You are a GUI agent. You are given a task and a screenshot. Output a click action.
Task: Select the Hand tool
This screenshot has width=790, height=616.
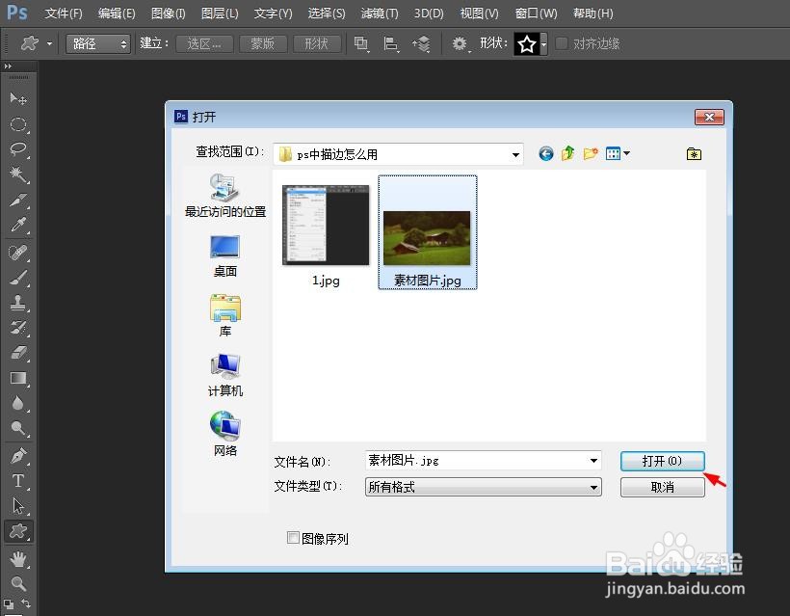tap(18, 558)
